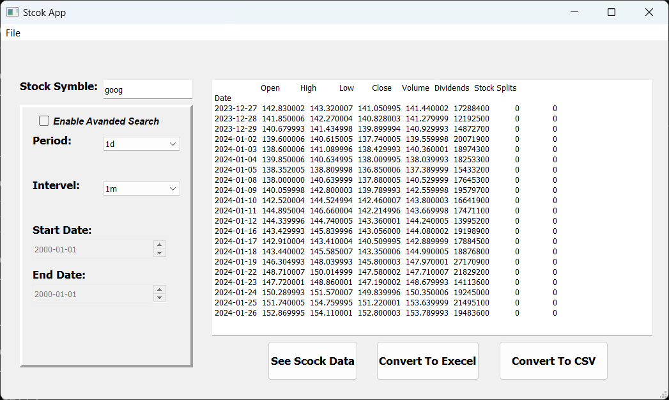The image size is (669, 400).
Task: Select the 2024-01-26 data row
Action: [x=383, y=312]
